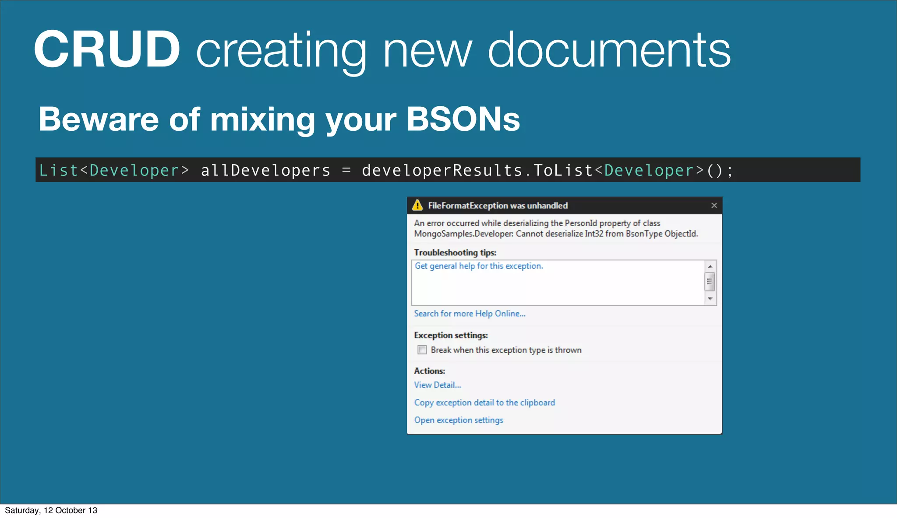Click the Troubleshooting tips heading
The image size is (897, 518).
point(455,252)
